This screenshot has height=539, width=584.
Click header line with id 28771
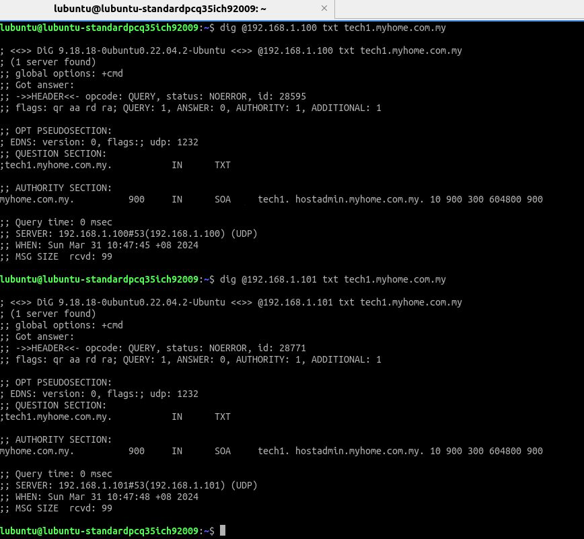coord(153,349)
